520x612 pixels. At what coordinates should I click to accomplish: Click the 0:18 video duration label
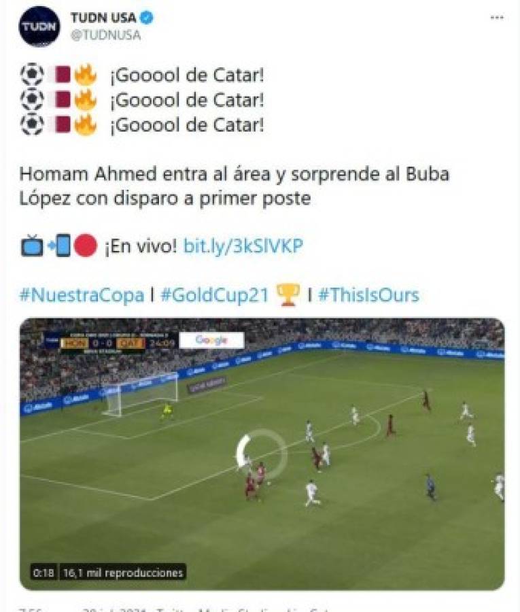pyautogui.click(x=44, y=573)
